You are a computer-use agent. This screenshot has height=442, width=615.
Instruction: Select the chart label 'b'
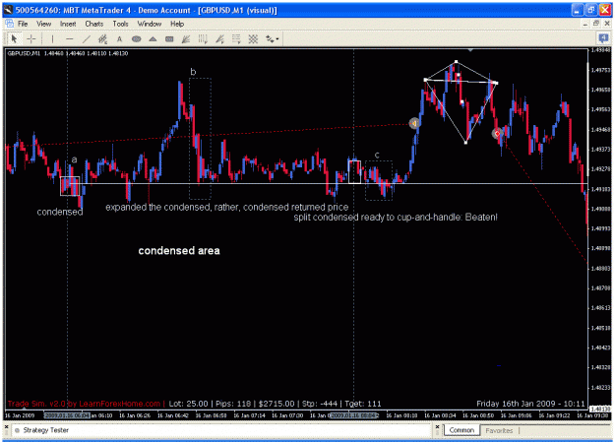click(193, 72)
